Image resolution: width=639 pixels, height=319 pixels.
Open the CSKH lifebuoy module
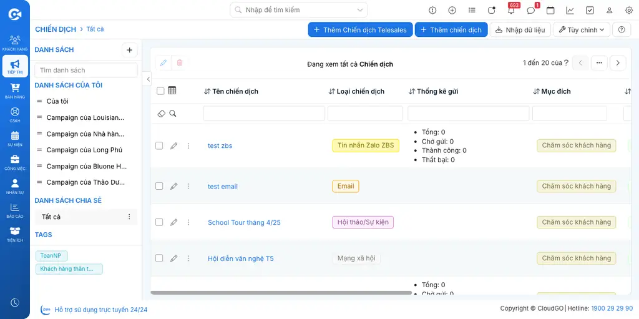point(15,114)
